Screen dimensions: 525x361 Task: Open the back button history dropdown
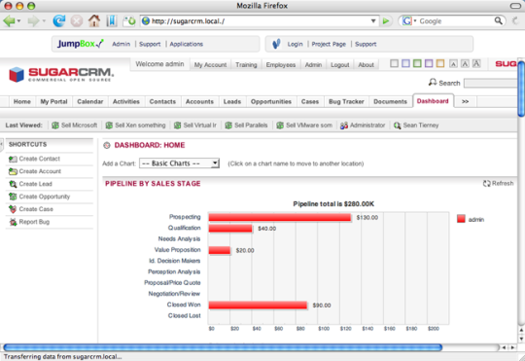18,21
